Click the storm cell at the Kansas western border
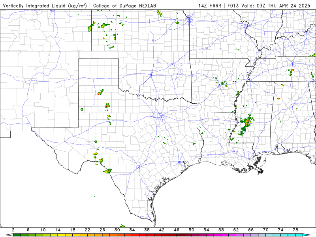This screenshot has width=316, height=237. 90,27
